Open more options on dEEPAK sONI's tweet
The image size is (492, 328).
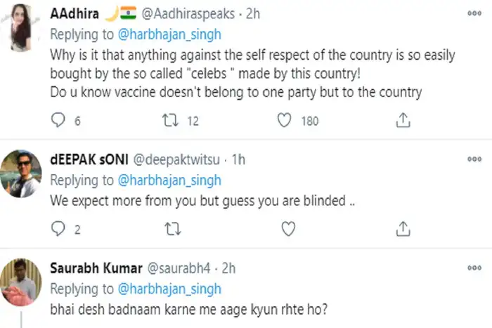pos(474,159)
